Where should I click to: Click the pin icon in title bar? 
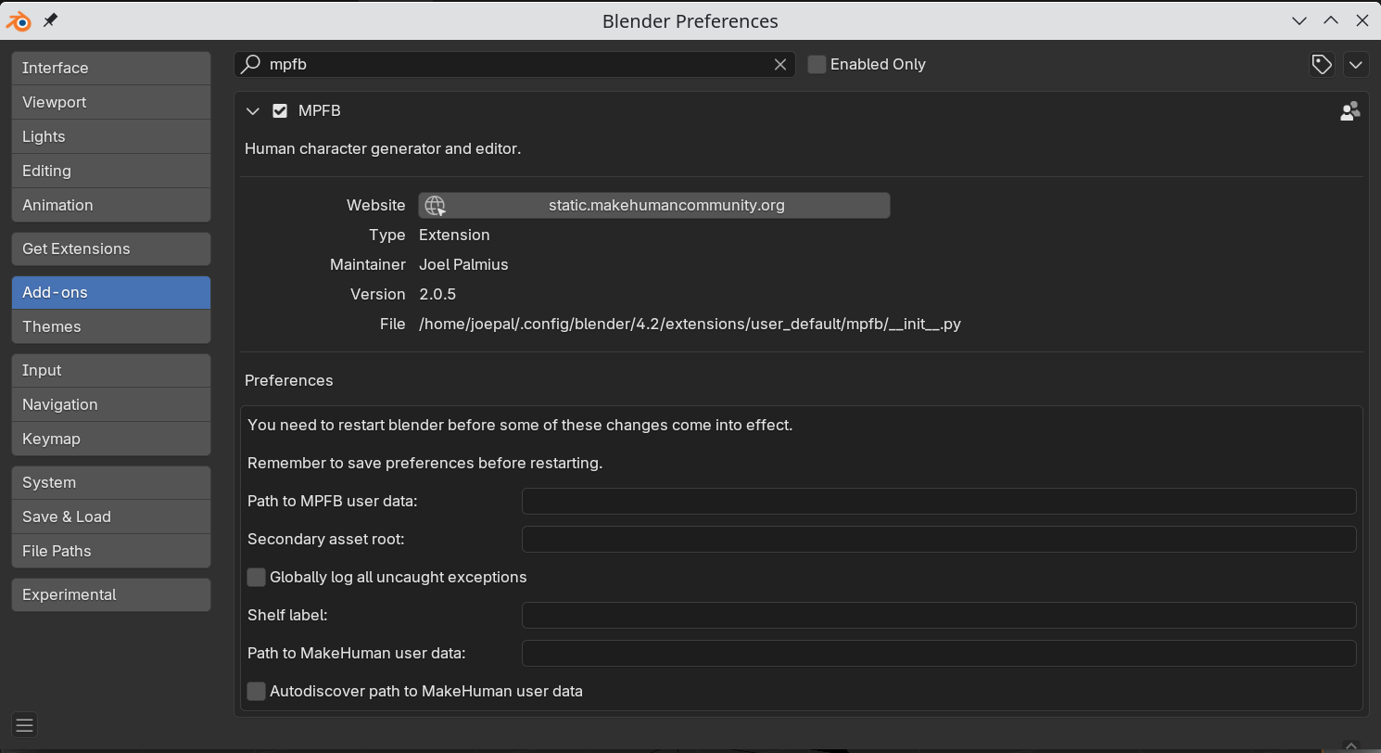pyautogui.click(x=51, y=20)
